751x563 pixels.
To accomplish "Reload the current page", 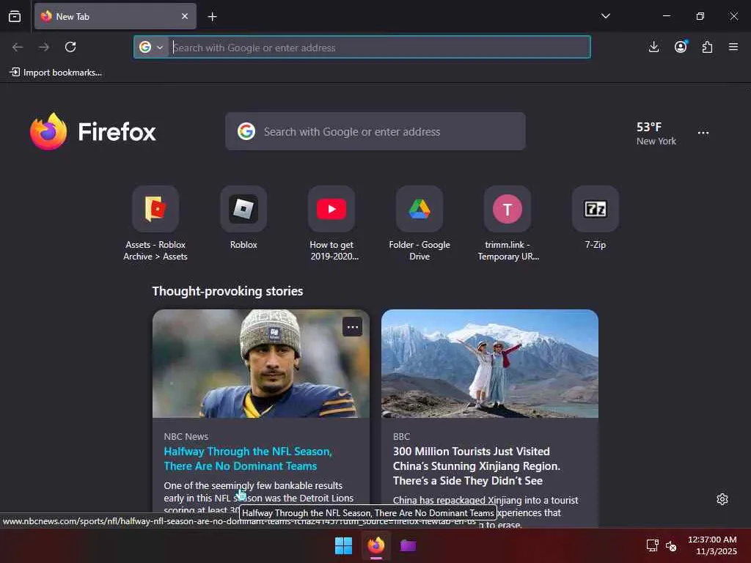I will (70, 47).
